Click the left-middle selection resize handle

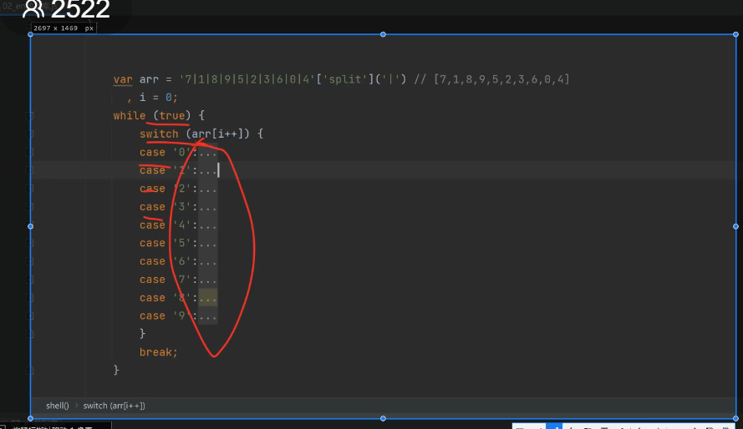pos(30,226)
